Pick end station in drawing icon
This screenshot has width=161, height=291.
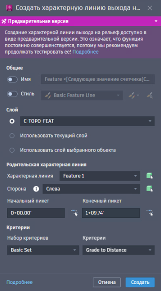(149, 213)
